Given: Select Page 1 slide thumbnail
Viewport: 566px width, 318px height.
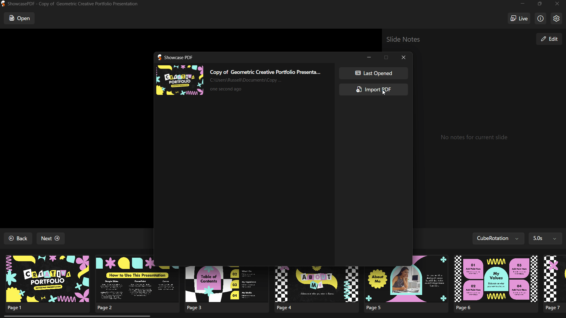Looking at the screenshot, I should [x=48, y=283].
